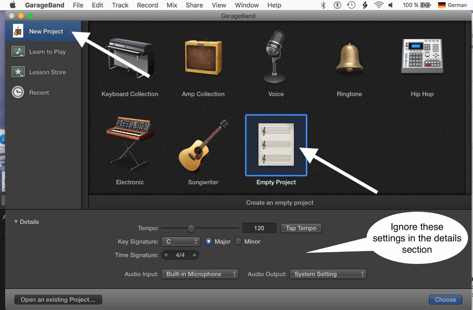Open the German input source flag
Viewport: 473px width, 310px height.
click(x=442, y=5)
